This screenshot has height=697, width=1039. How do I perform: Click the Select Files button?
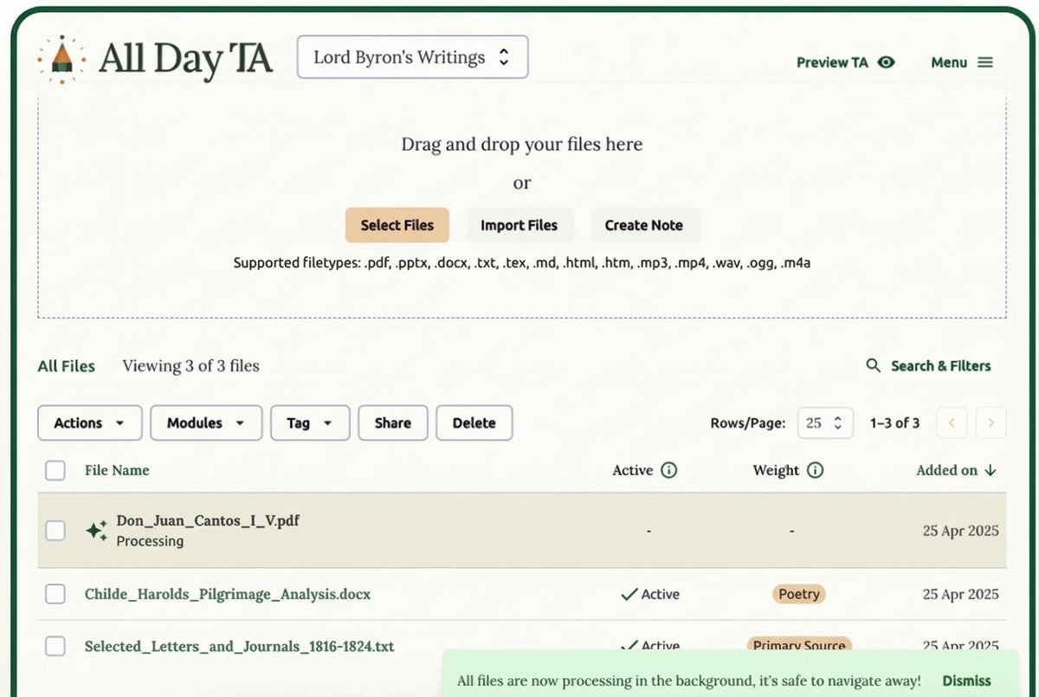click(x=397, y=225)
